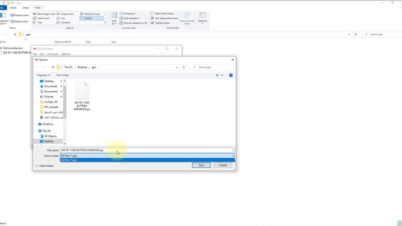Viewport: 402px width, 226px height.
Task: Expand Save as type combo box
Action: pyautogui.click(x=233, y=156)
